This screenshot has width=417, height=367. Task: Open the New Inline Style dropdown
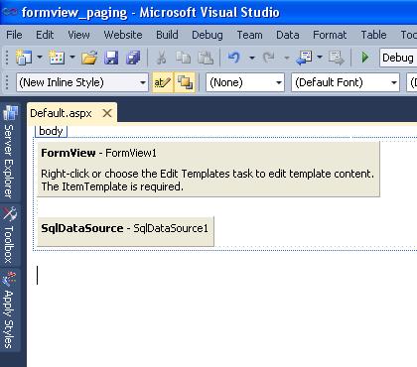coord(81,82)
